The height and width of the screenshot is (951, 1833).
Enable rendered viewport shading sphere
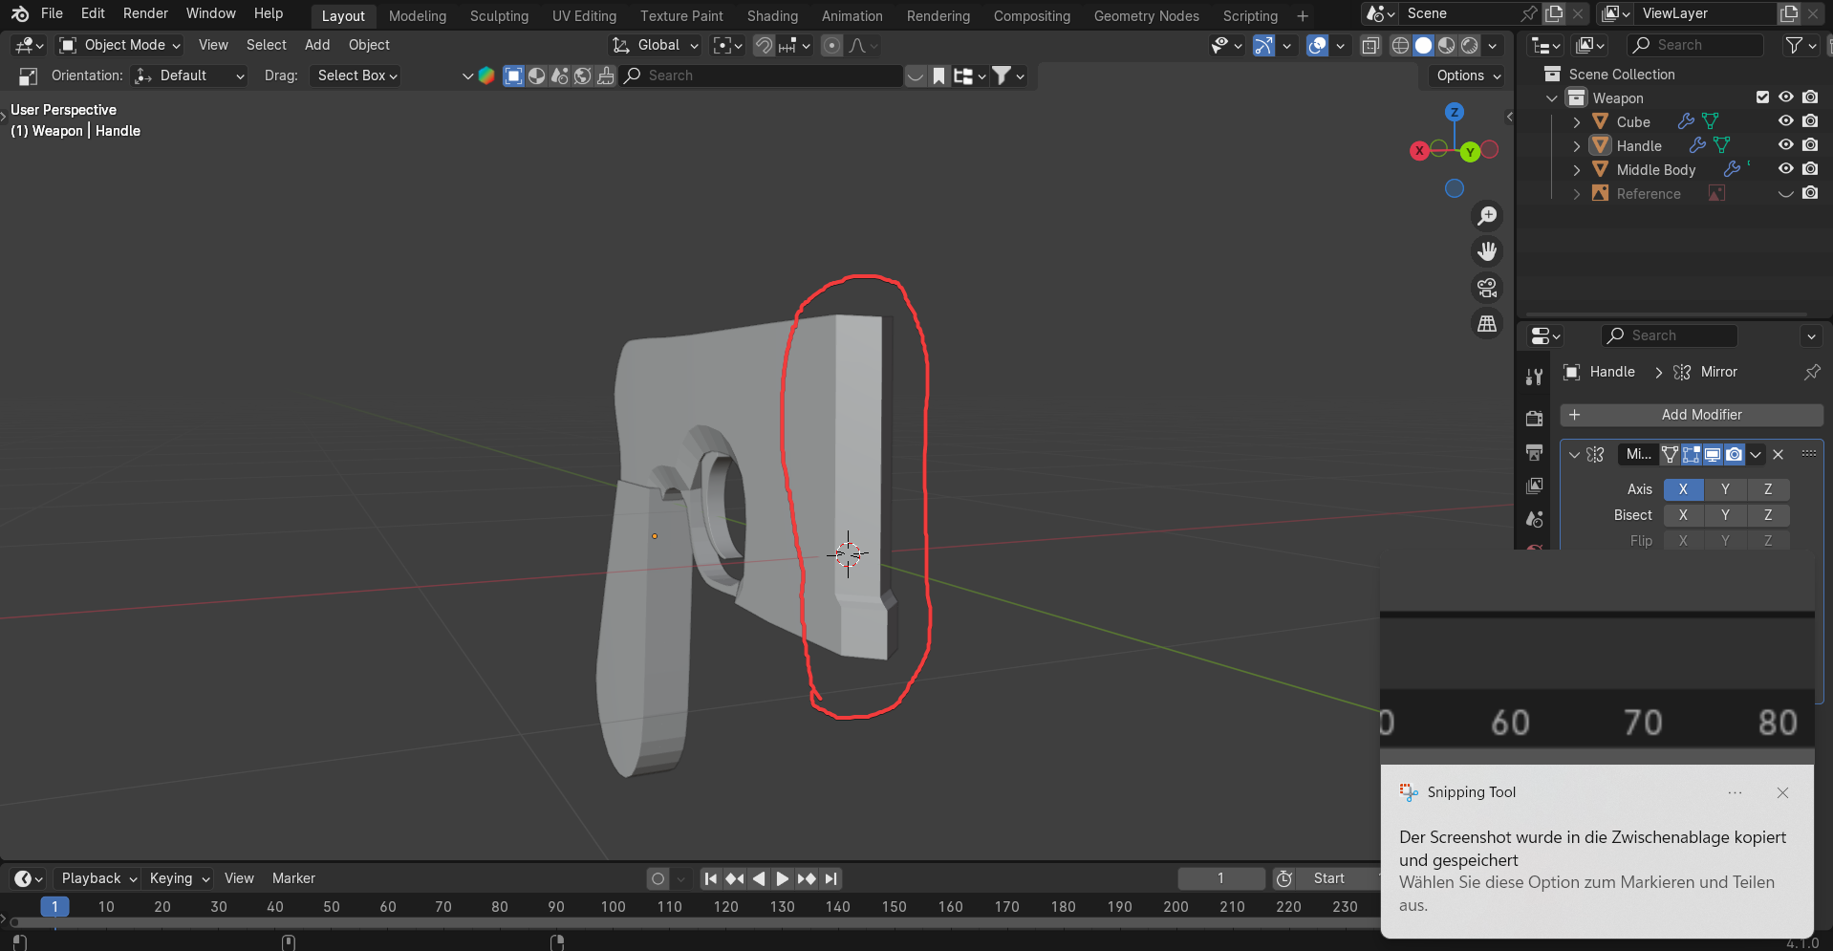pyautogui.click(x=1470, y=46)
